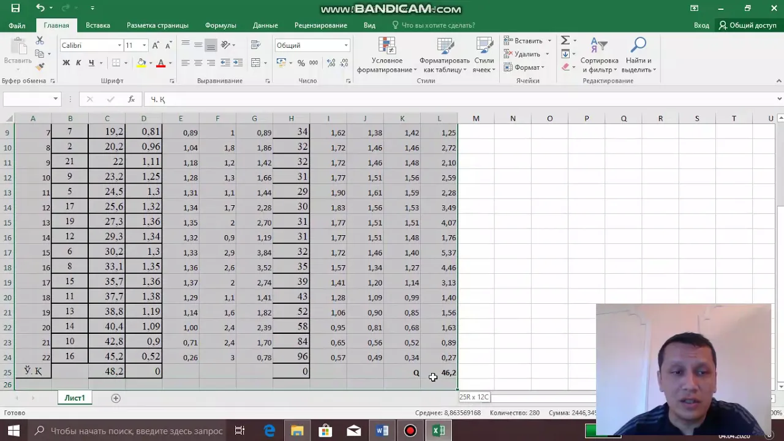Image resolution: width=784 pixels, height=441 pixels.
Task: Open the fill color dropdown arrow
Action: point(150,63)
